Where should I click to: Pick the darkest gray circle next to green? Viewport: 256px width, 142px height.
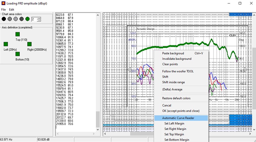tap(22, 19)
